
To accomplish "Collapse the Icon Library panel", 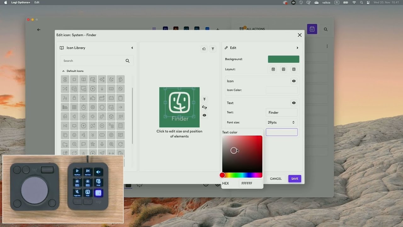I will 132,48.
